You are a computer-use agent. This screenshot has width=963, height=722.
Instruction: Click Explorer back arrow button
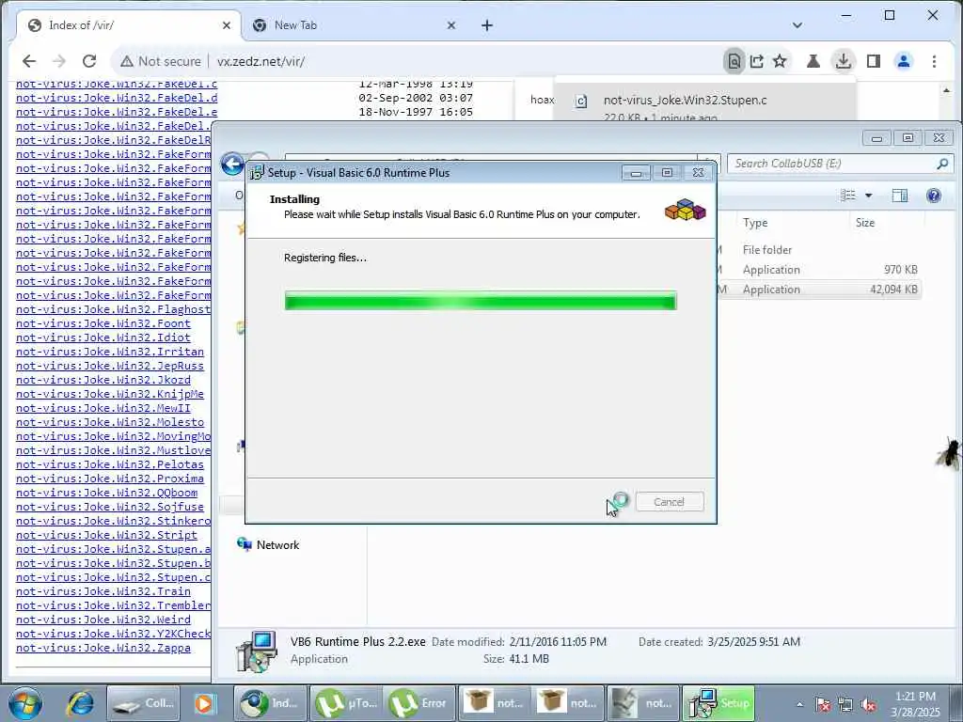pyautogui.click(x=233, y=164)
